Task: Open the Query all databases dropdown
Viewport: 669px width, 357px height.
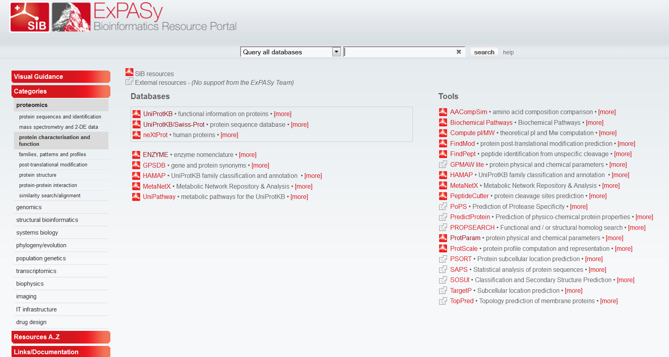Action: [291, 52]
